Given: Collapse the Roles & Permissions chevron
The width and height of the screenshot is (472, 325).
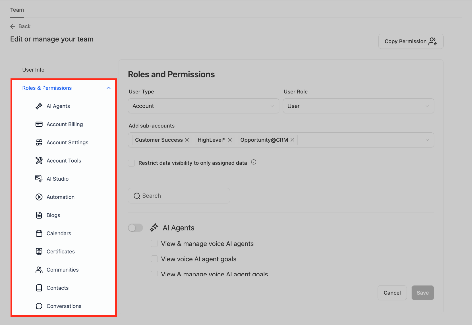Looking at the screenshot, I should [x=108, y=88].
